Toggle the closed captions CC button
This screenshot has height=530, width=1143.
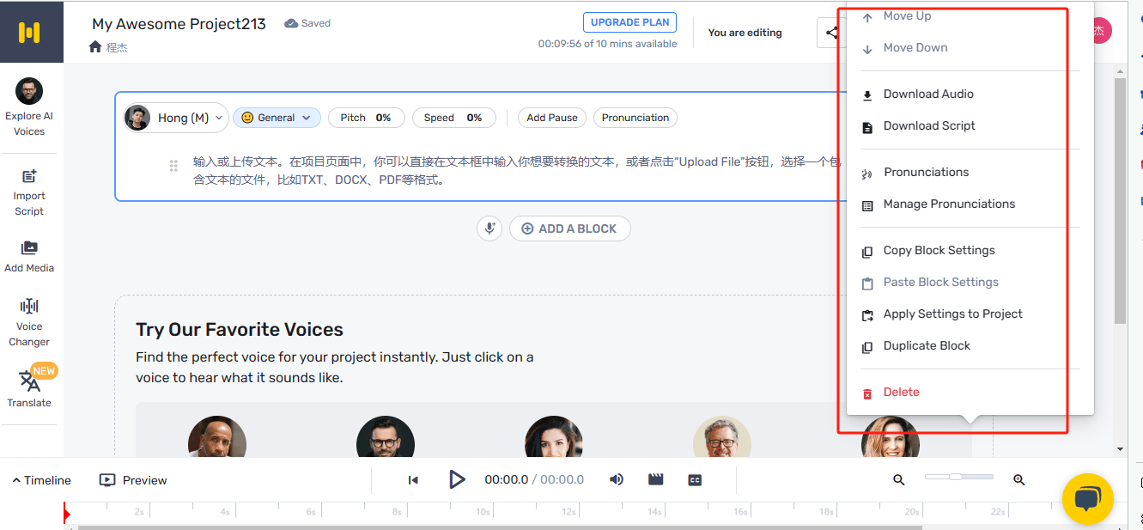(x=696, y=480)
